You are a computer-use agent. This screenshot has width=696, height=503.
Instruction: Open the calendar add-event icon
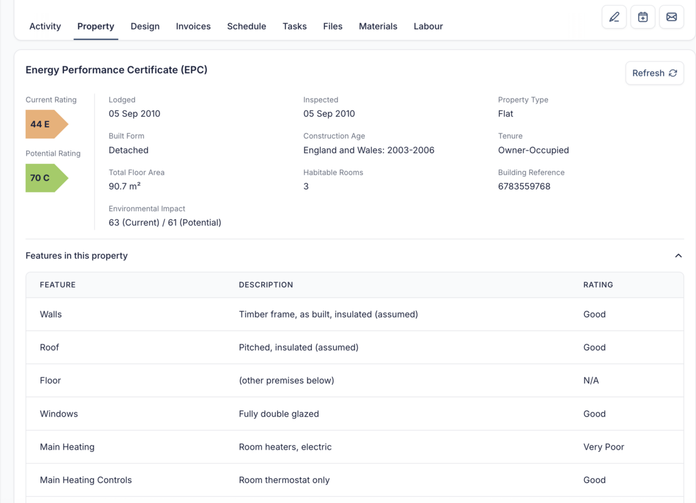pyautogui.click(x=643, y=17)
